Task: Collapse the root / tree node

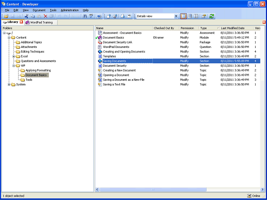Action: [4, 33]
